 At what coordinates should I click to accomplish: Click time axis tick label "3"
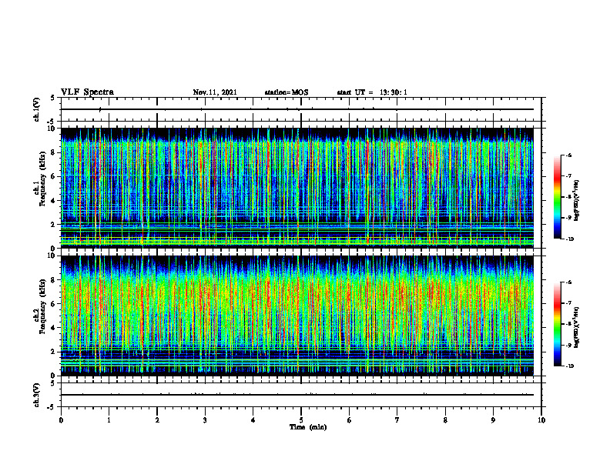tap(205, 420)
